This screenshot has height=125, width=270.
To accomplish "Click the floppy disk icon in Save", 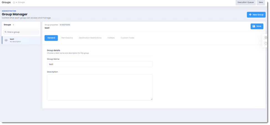I will (254, 26).
